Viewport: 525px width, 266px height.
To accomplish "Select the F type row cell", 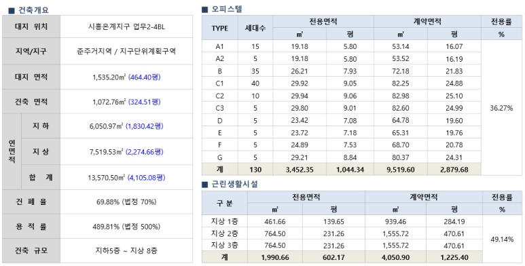I will (219, 145).
